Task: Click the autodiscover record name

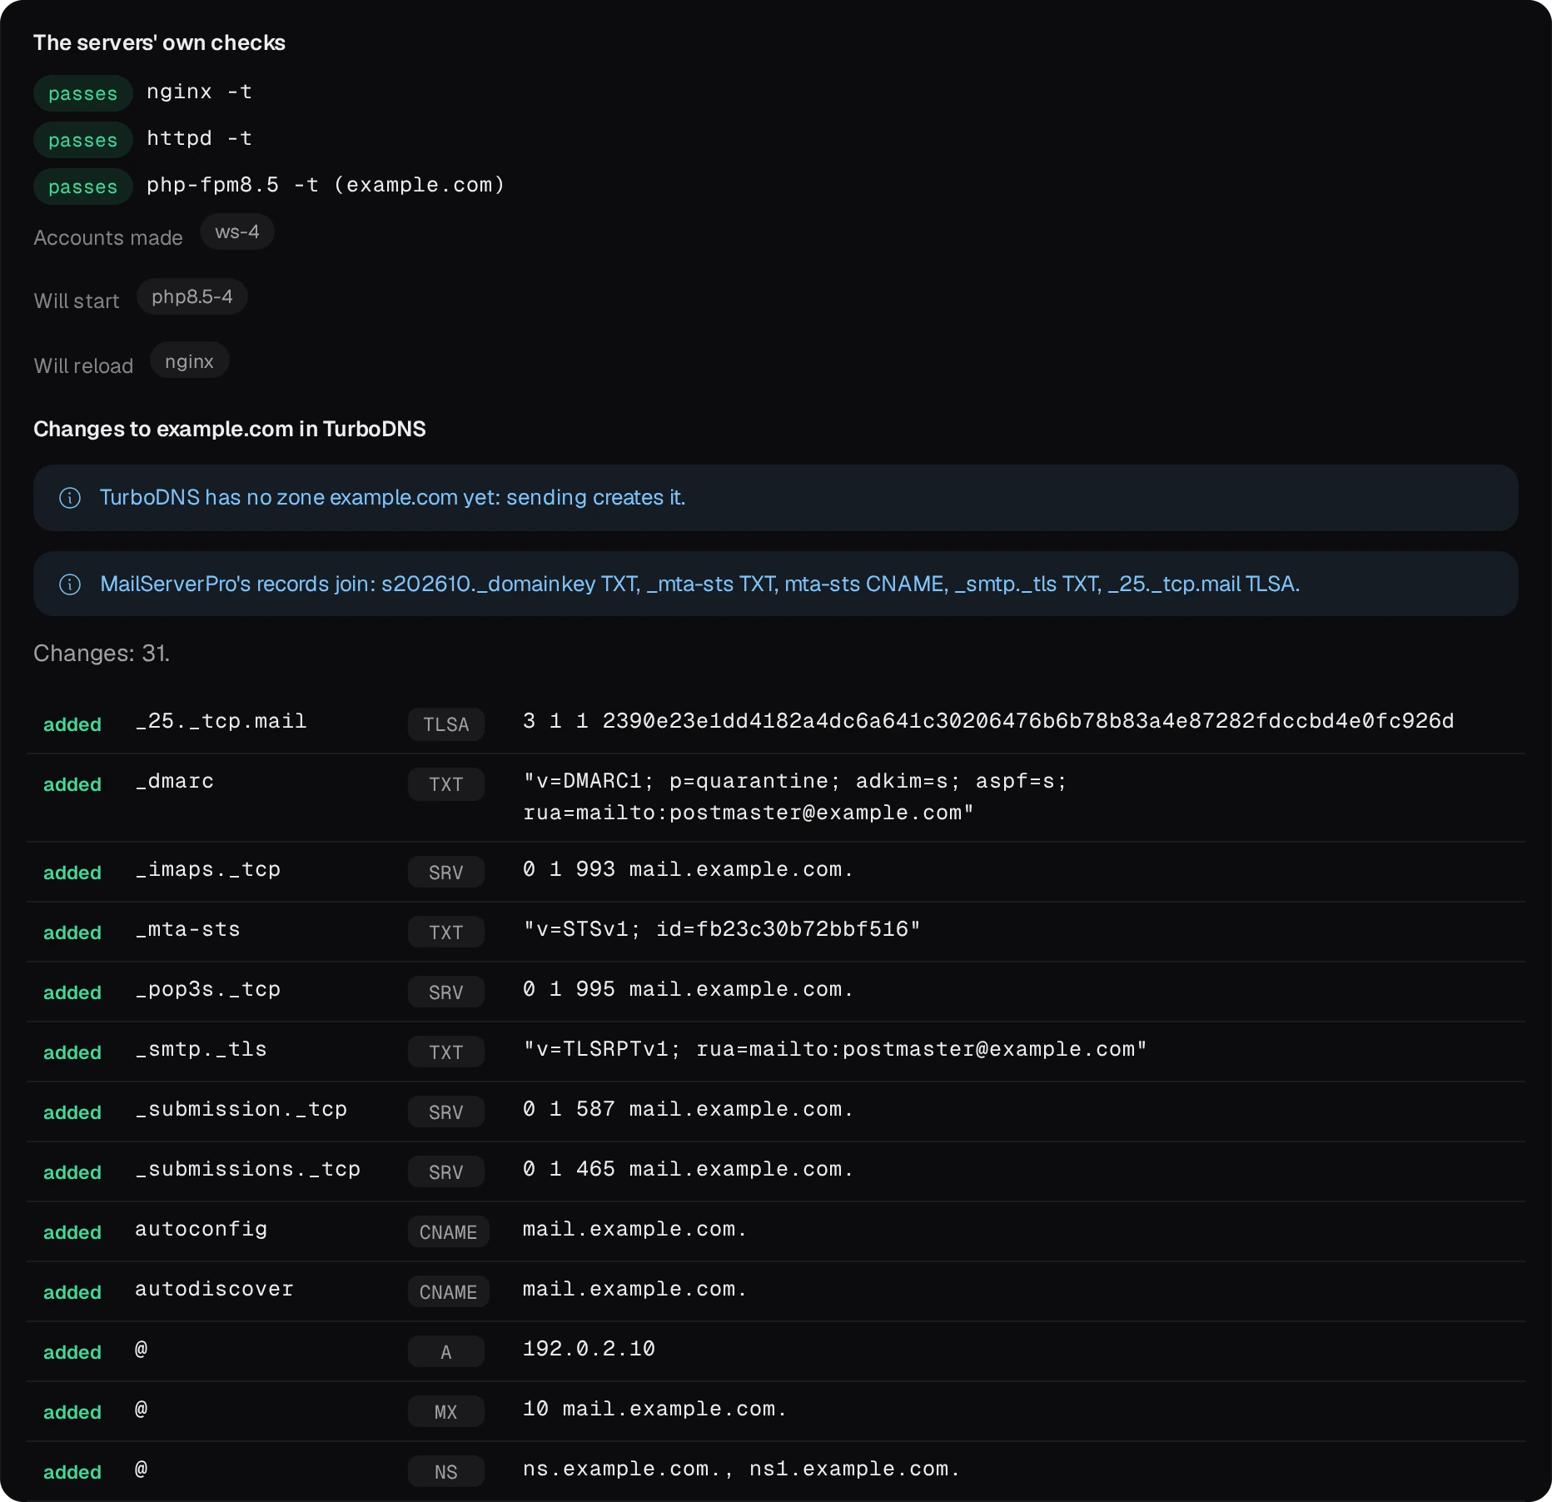Action: 214,1289
